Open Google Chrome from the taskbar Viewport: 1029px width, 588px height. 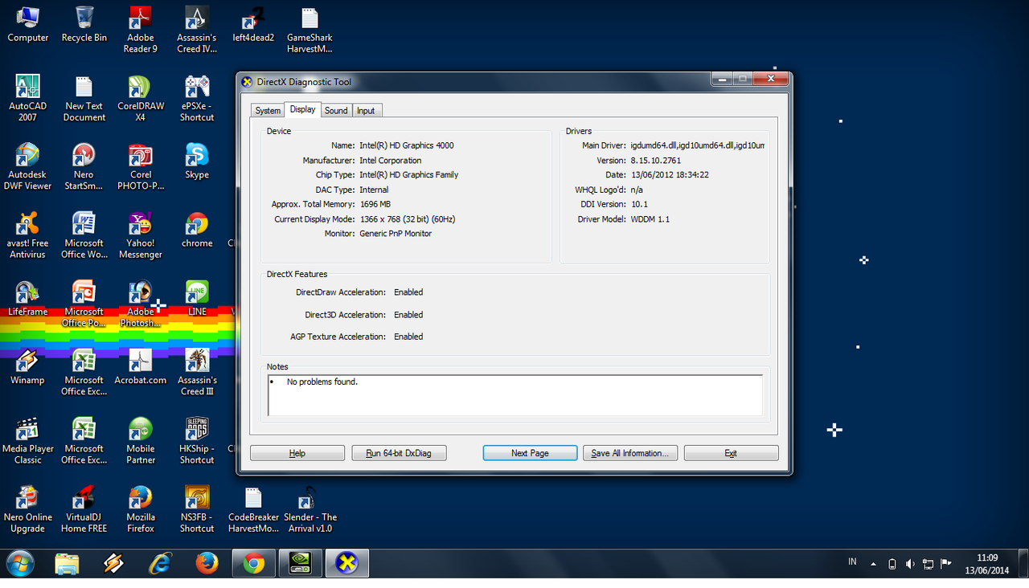click(x=254, y=564)
